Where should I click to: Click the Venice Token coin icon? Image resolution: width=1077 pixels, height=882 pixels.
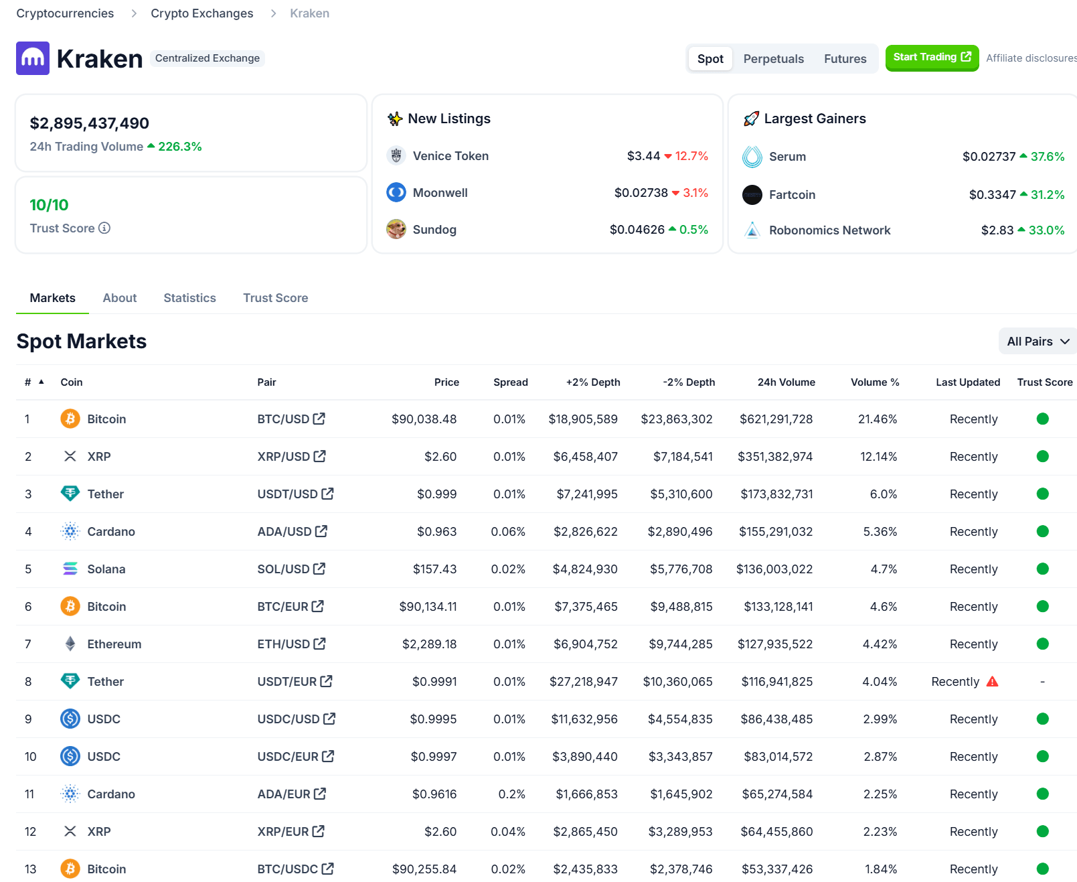click(x=396, y=155)
